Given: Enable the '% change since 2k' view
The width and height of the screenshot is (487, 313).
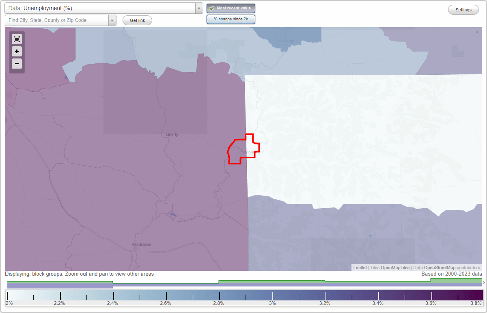Looking at the screenshot, I should (x=231, y=19).
